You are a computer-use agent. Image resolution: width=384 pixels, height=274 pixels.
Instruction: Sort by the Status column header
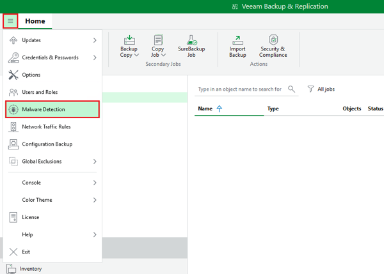point(375,109)
